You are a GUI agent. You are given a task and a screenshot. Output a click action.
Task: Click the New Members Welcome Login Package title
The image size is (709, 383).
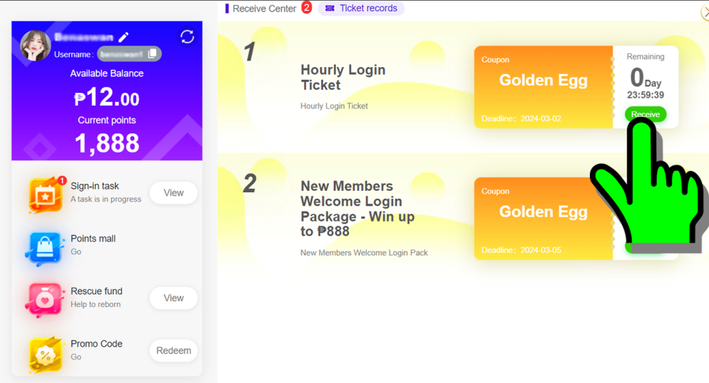point(358,208)
